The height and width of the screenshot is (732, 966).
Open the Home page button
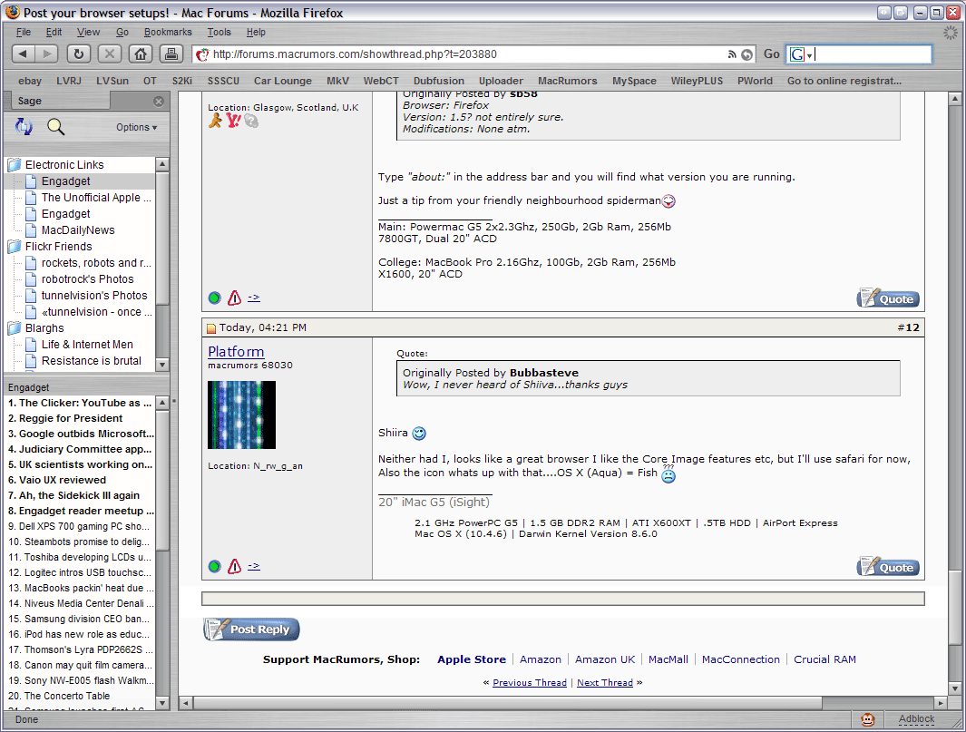[141, 54]
